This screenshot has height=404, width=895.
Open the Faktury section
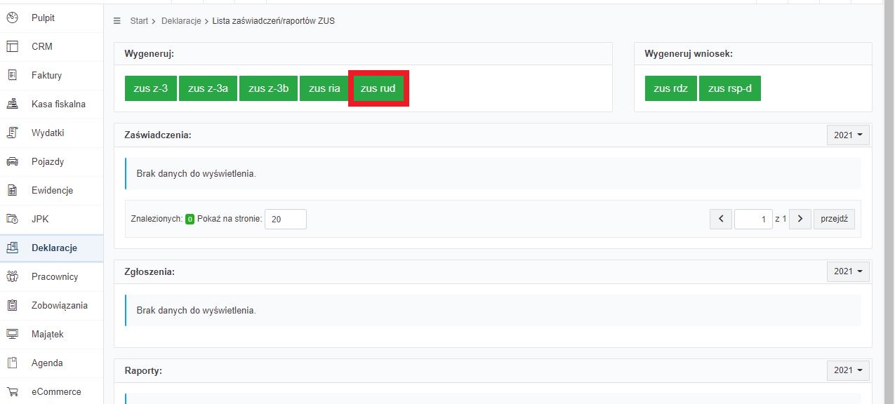51,75
